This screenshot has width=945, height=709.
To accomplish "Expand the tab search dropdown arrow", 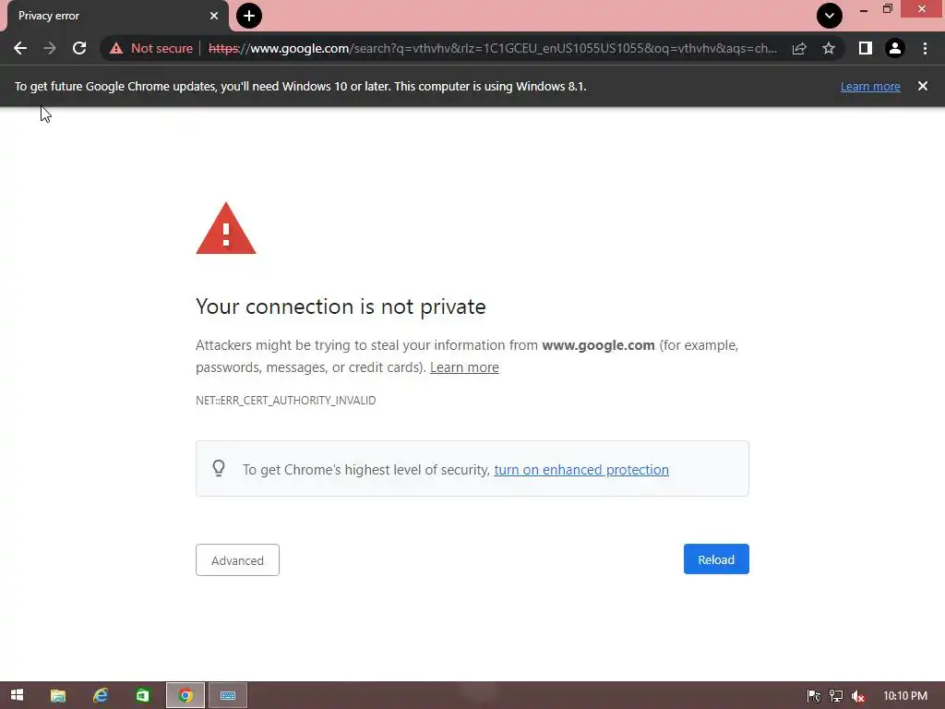I will (830, 16).
